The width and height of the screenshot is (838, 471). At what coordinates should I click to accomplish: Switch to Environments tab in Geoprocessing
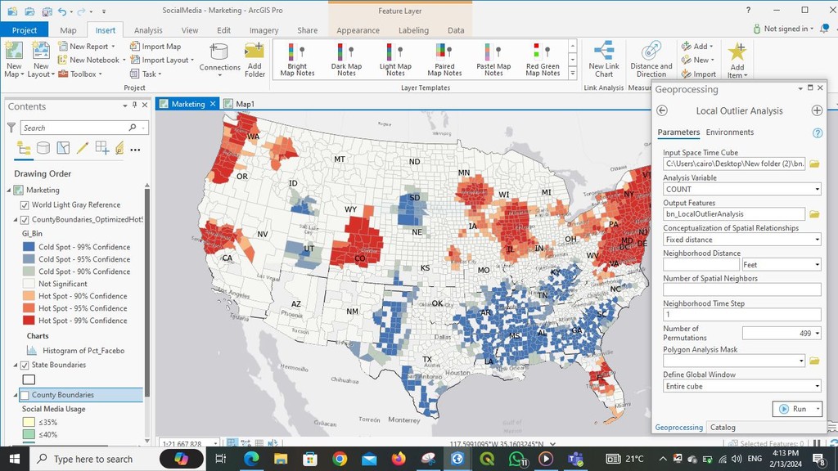(x=729, y=132)
